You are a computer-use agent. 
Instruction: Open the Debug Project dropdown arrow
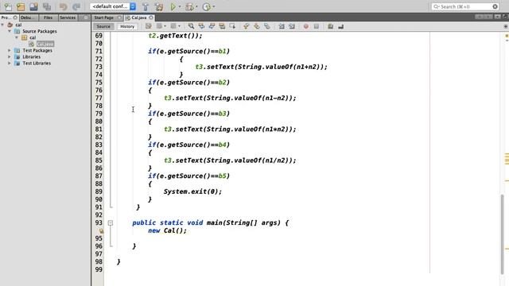click(x=196, y=6)
